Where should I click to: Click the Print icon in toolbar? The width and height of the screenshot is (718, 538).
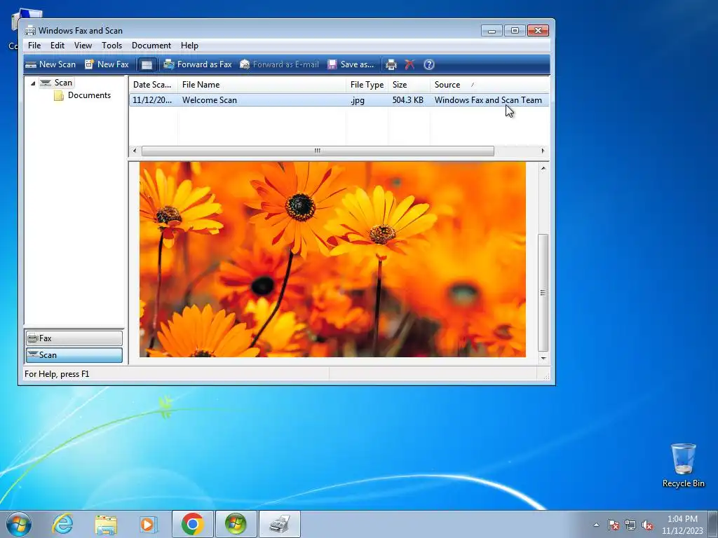(391, 64)
